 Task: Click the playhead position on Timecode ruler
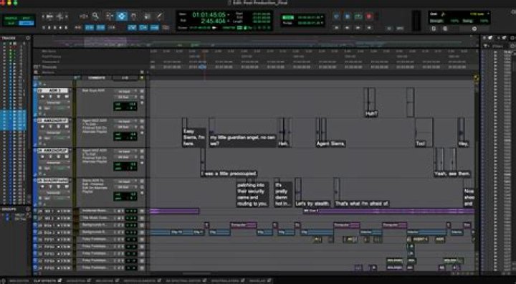pyautogui.click(x=202, y=67)
